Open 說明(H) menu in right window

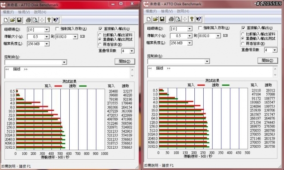coord(183,11)
